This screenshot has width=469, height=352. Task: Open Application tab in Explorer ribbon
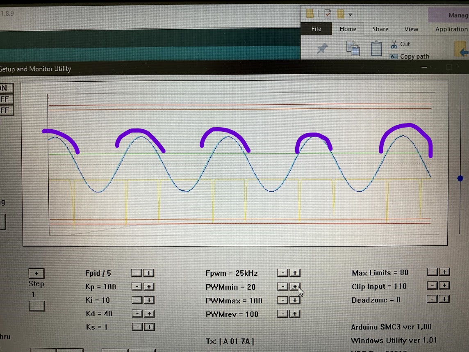pyautogui.click(x=451, y=29)
